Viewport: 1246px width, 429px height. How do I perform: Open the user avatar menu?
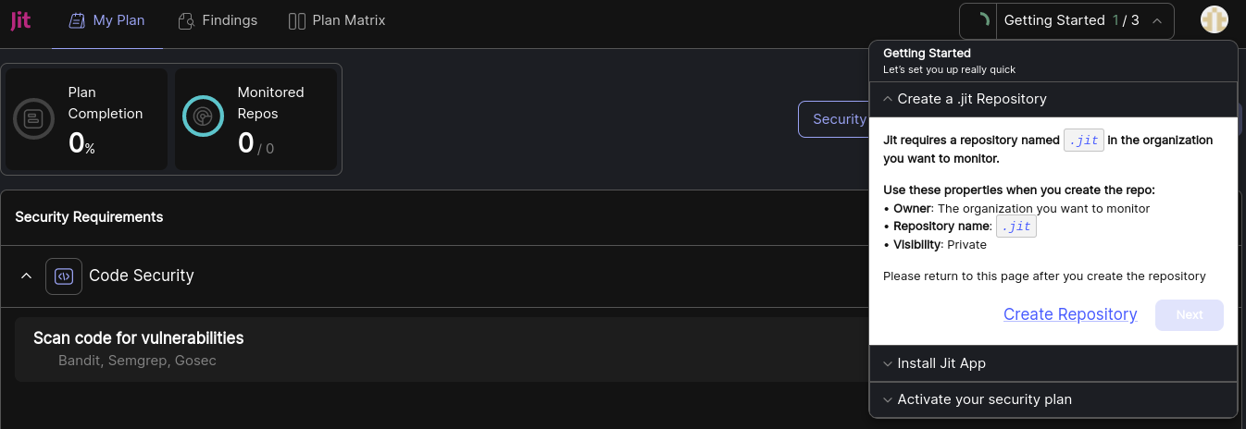point(1214,19)
